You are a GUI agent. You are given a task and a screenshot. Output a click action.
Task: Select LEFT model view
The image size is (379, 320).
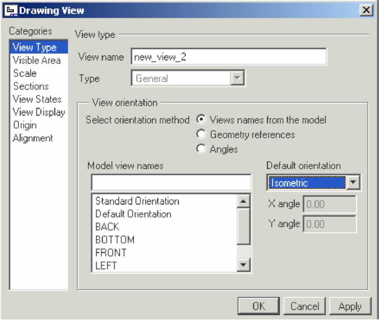106,266
